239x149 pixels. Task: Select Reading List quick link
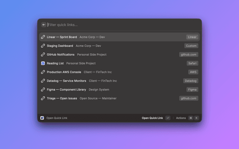(119, 63)
